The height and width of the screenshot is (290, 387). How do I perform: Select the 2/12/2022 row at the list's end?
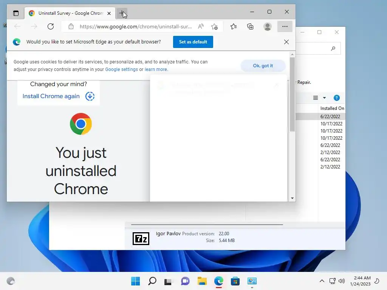pyautogui.click(x=330, y=167)
